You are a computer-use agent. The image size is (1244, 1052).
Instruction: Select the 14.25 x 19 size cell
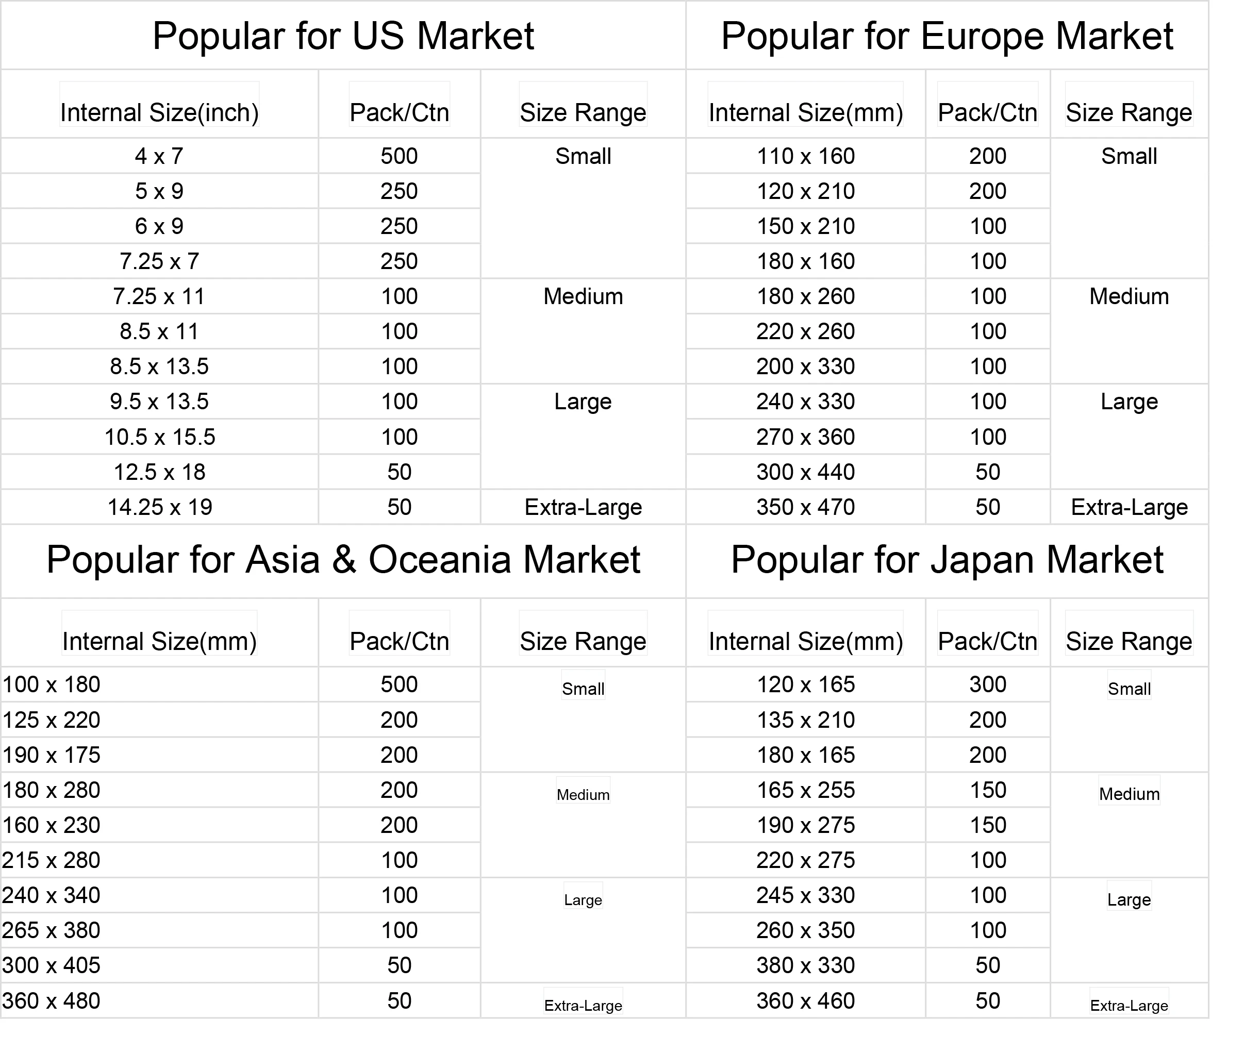point(159,508)
